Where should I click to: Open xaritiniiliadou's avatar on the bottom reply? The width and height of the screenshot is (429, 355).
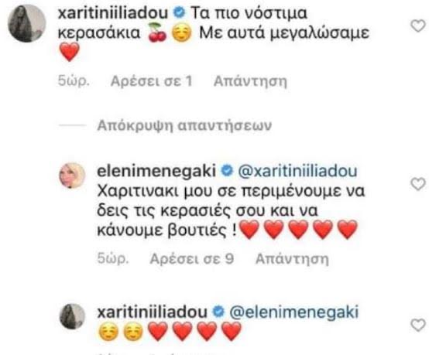72,316
